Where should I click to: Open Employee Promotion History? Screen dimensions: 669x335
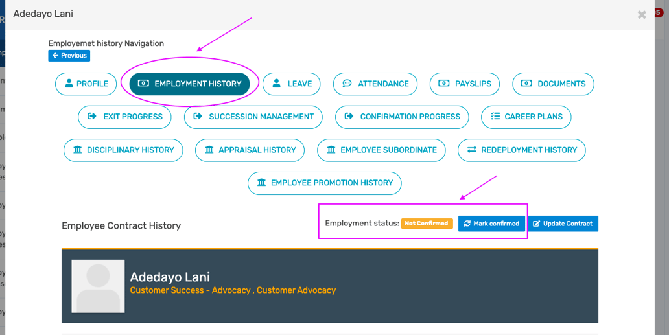tap(324, 183)
